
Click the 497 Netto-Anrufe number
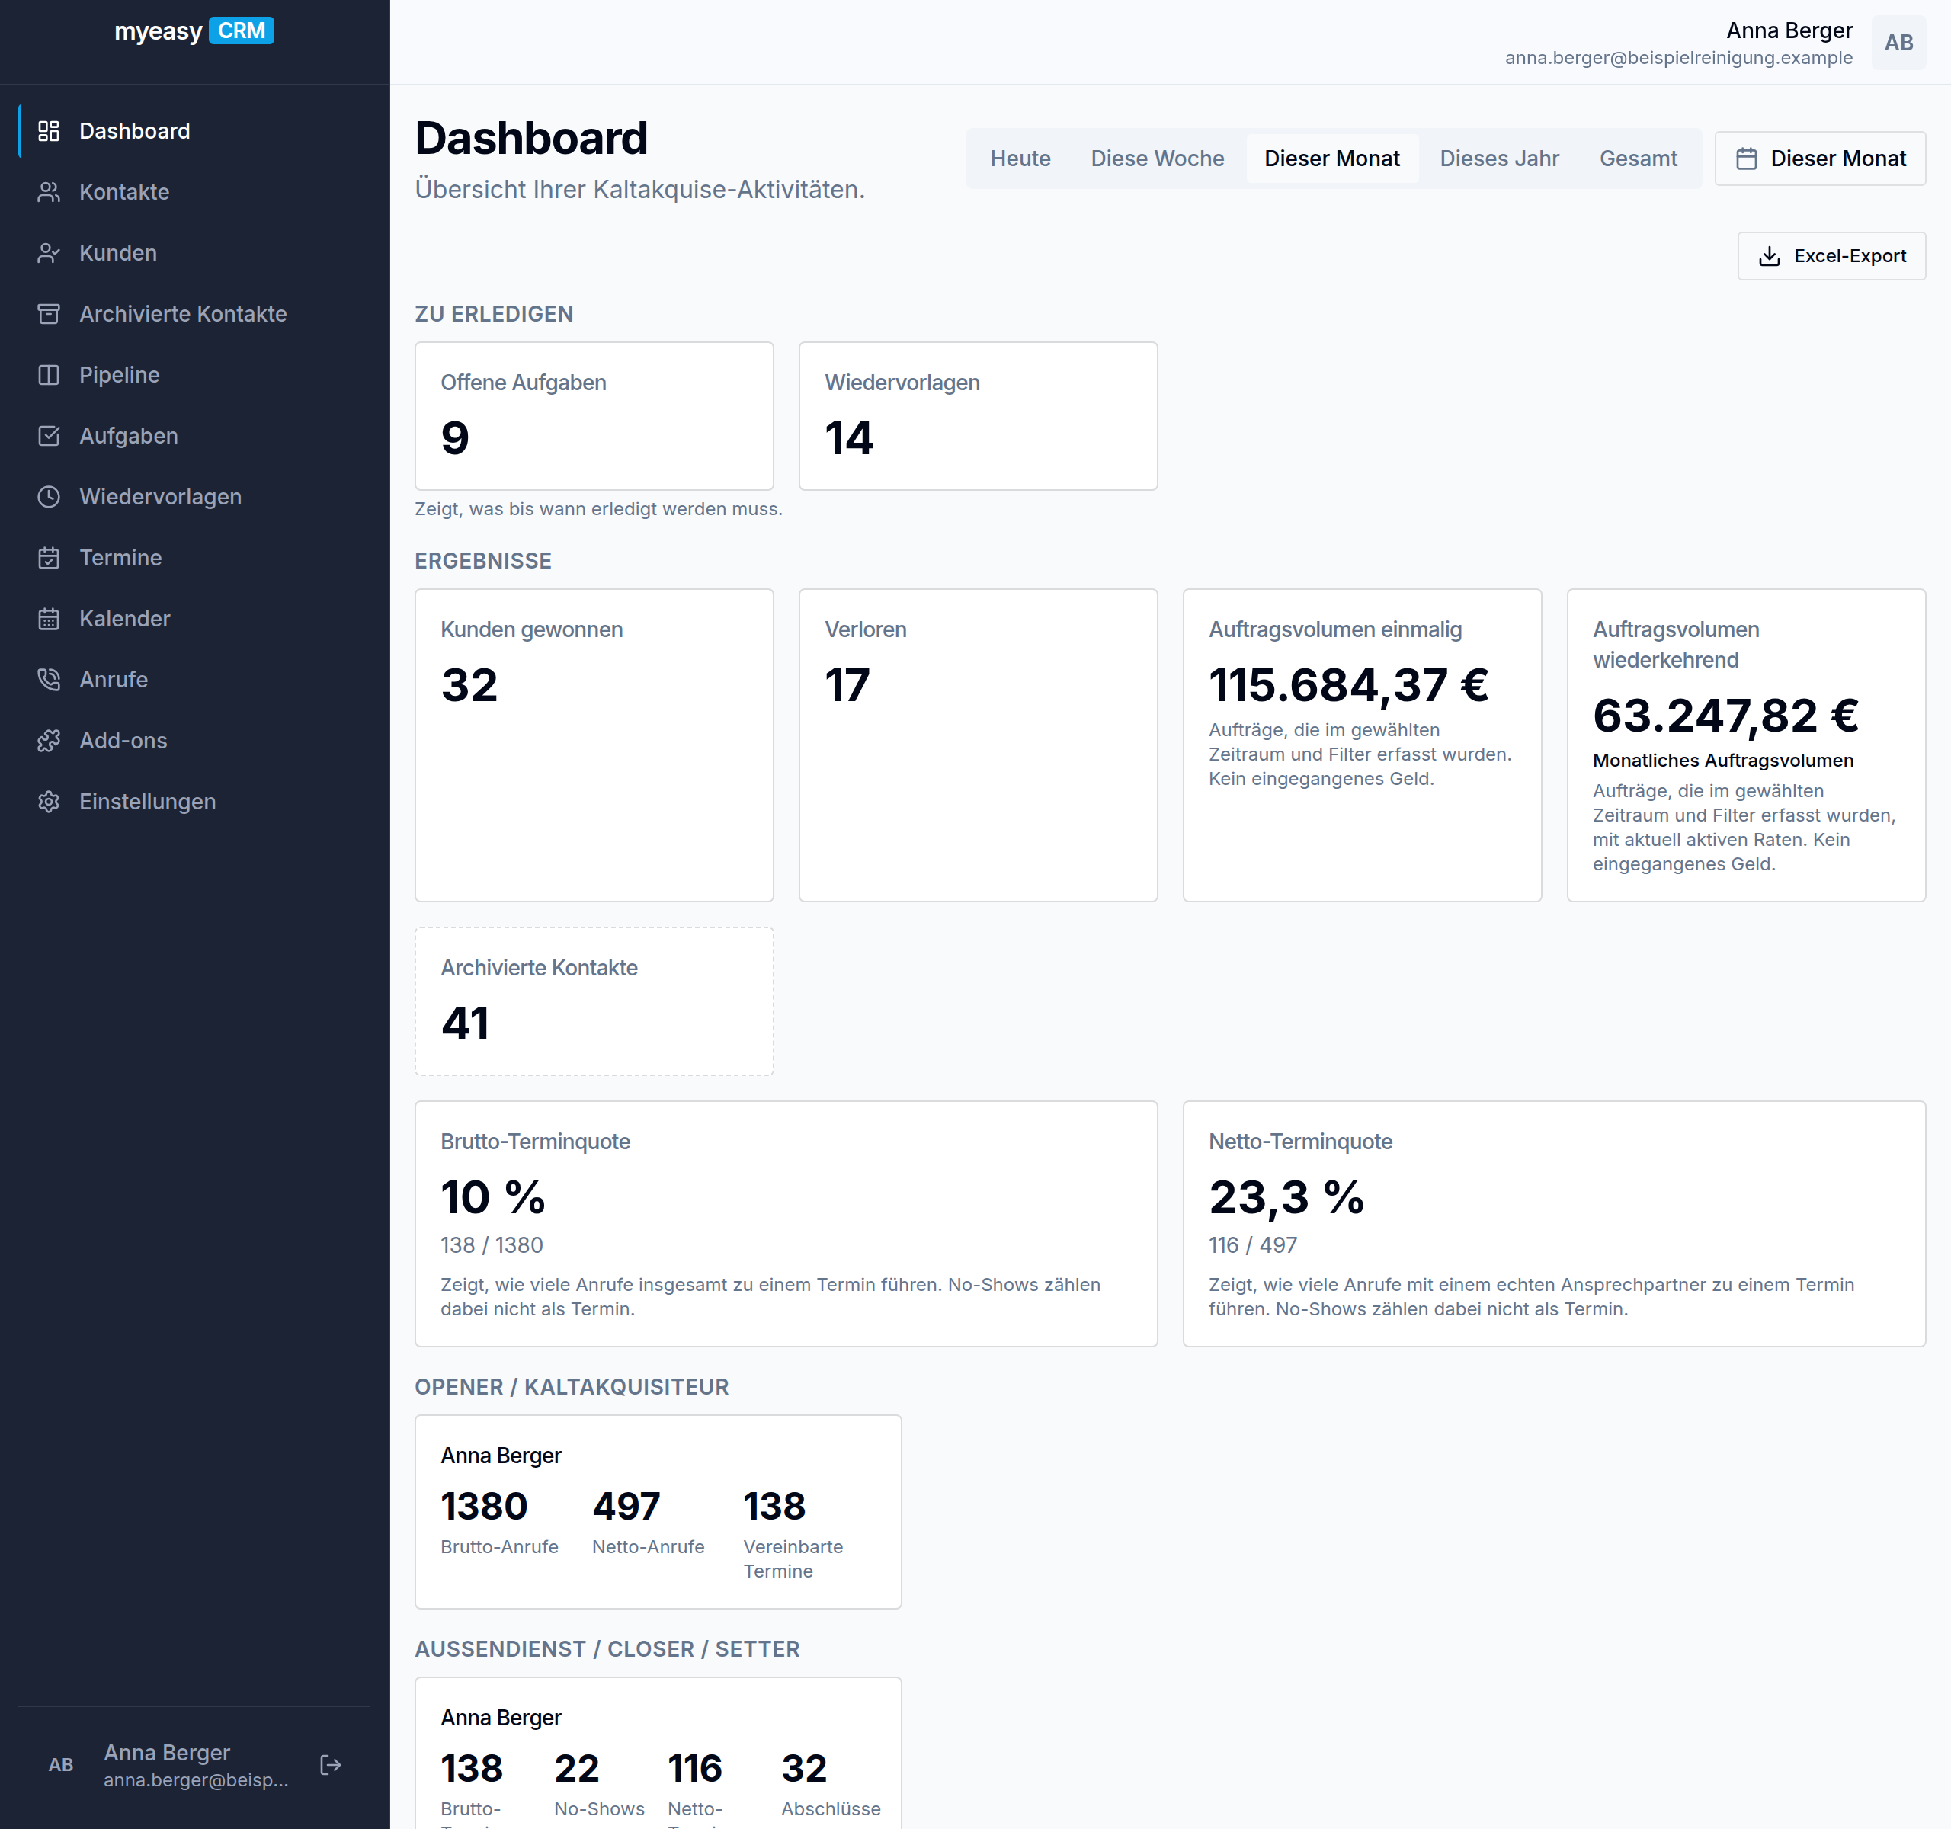point(626,1506)
